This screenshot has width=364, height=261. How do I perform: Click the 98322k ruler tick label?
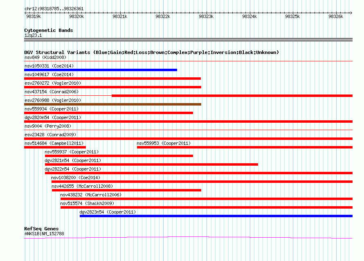click(x=163, y=16)
